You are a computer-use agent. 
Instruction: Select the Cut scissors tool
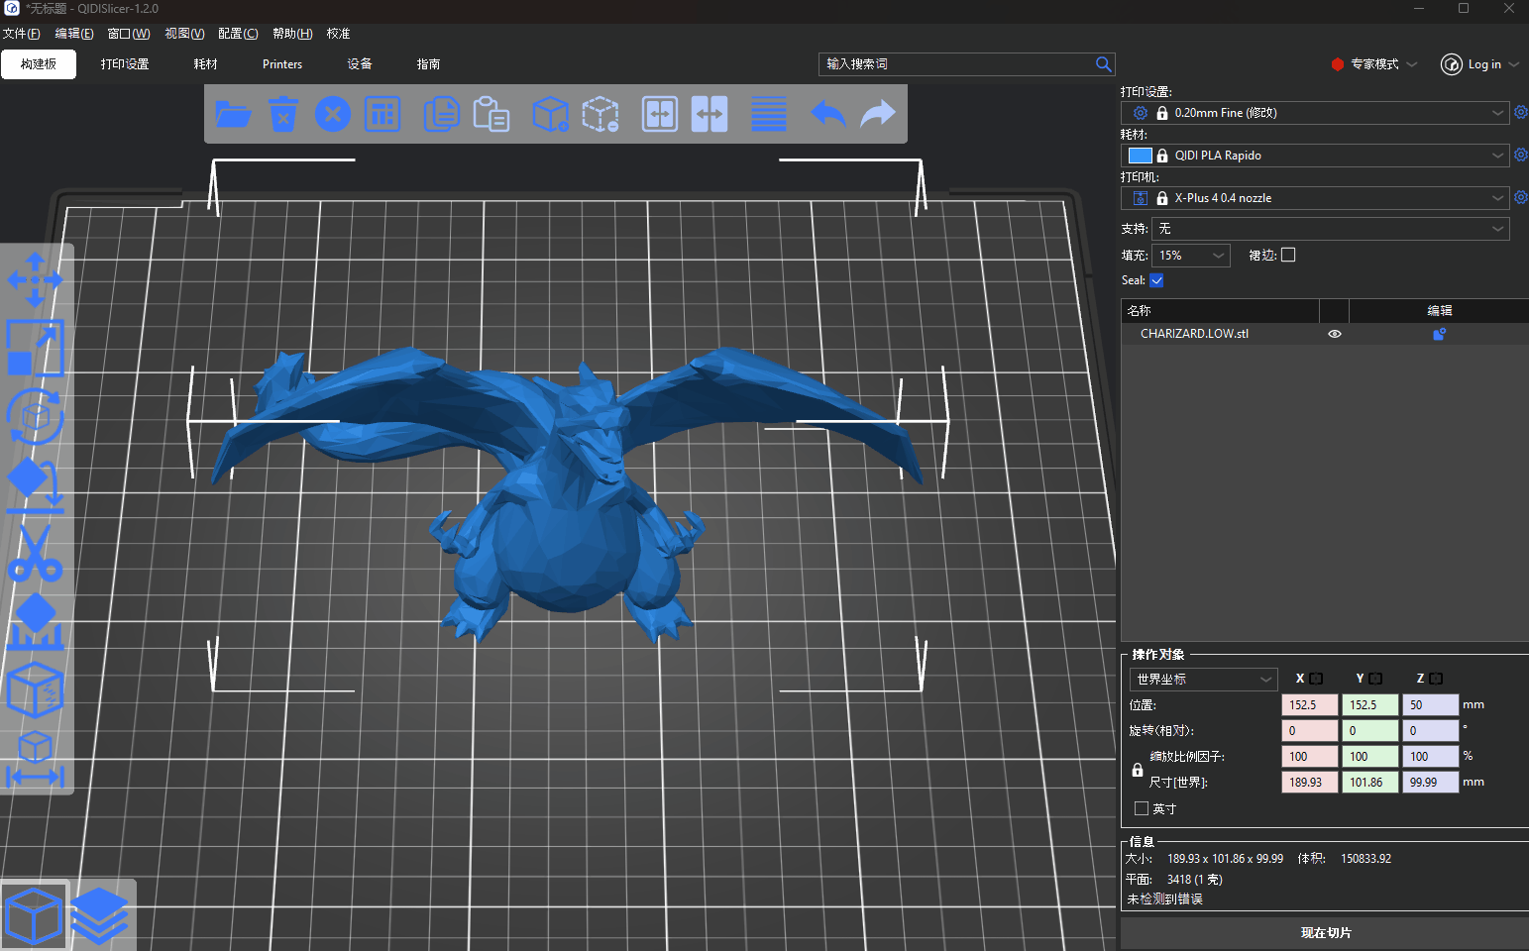(x=35, y=553)
